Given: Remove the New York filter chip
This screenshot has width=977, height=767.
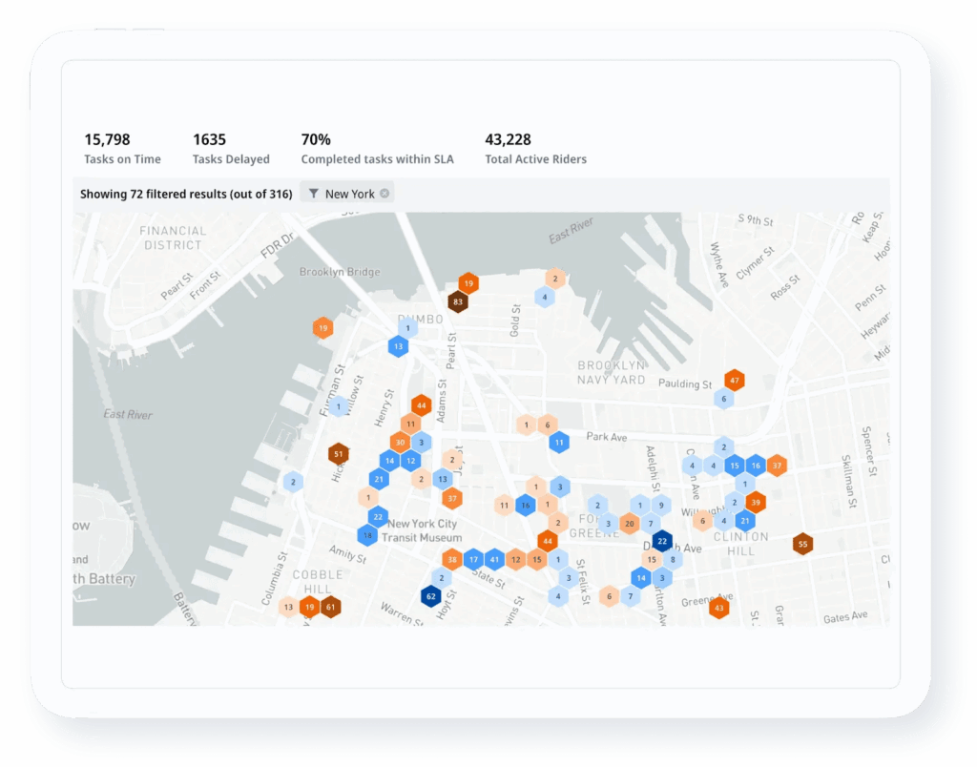Looking at the screenshot, I should coord(385,193).
